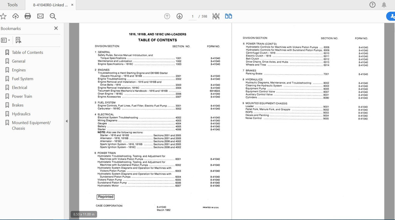Open the Hydraulics bookmark

point(21,114)
